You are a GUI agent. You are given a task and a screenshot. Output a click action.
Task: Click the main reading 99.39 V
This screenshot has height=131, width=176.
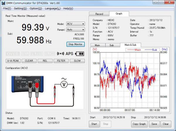(35, 27)
